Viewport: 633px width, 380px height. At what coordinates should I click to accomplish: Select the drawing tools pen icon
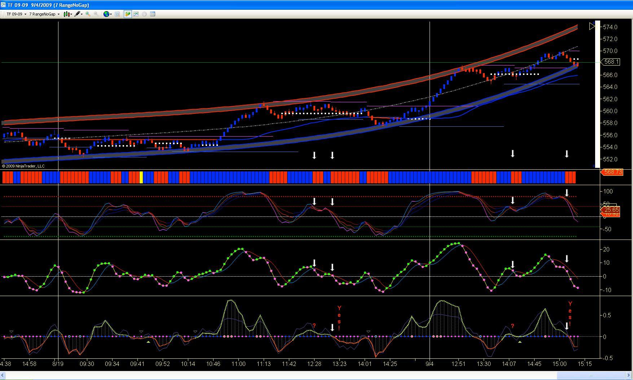(x=77, y=14)
